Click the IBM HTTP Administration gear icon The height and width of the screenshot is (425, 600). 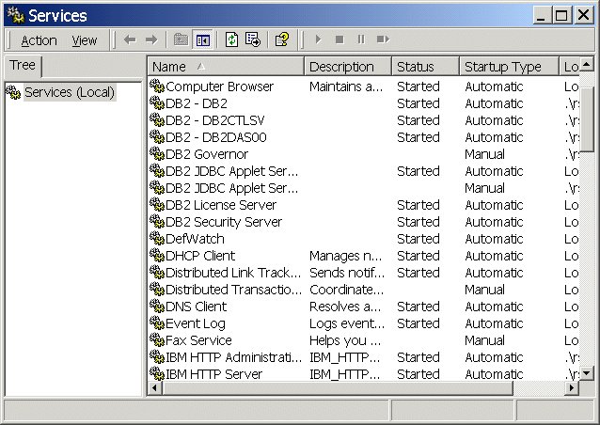click(x=157, y=357)
